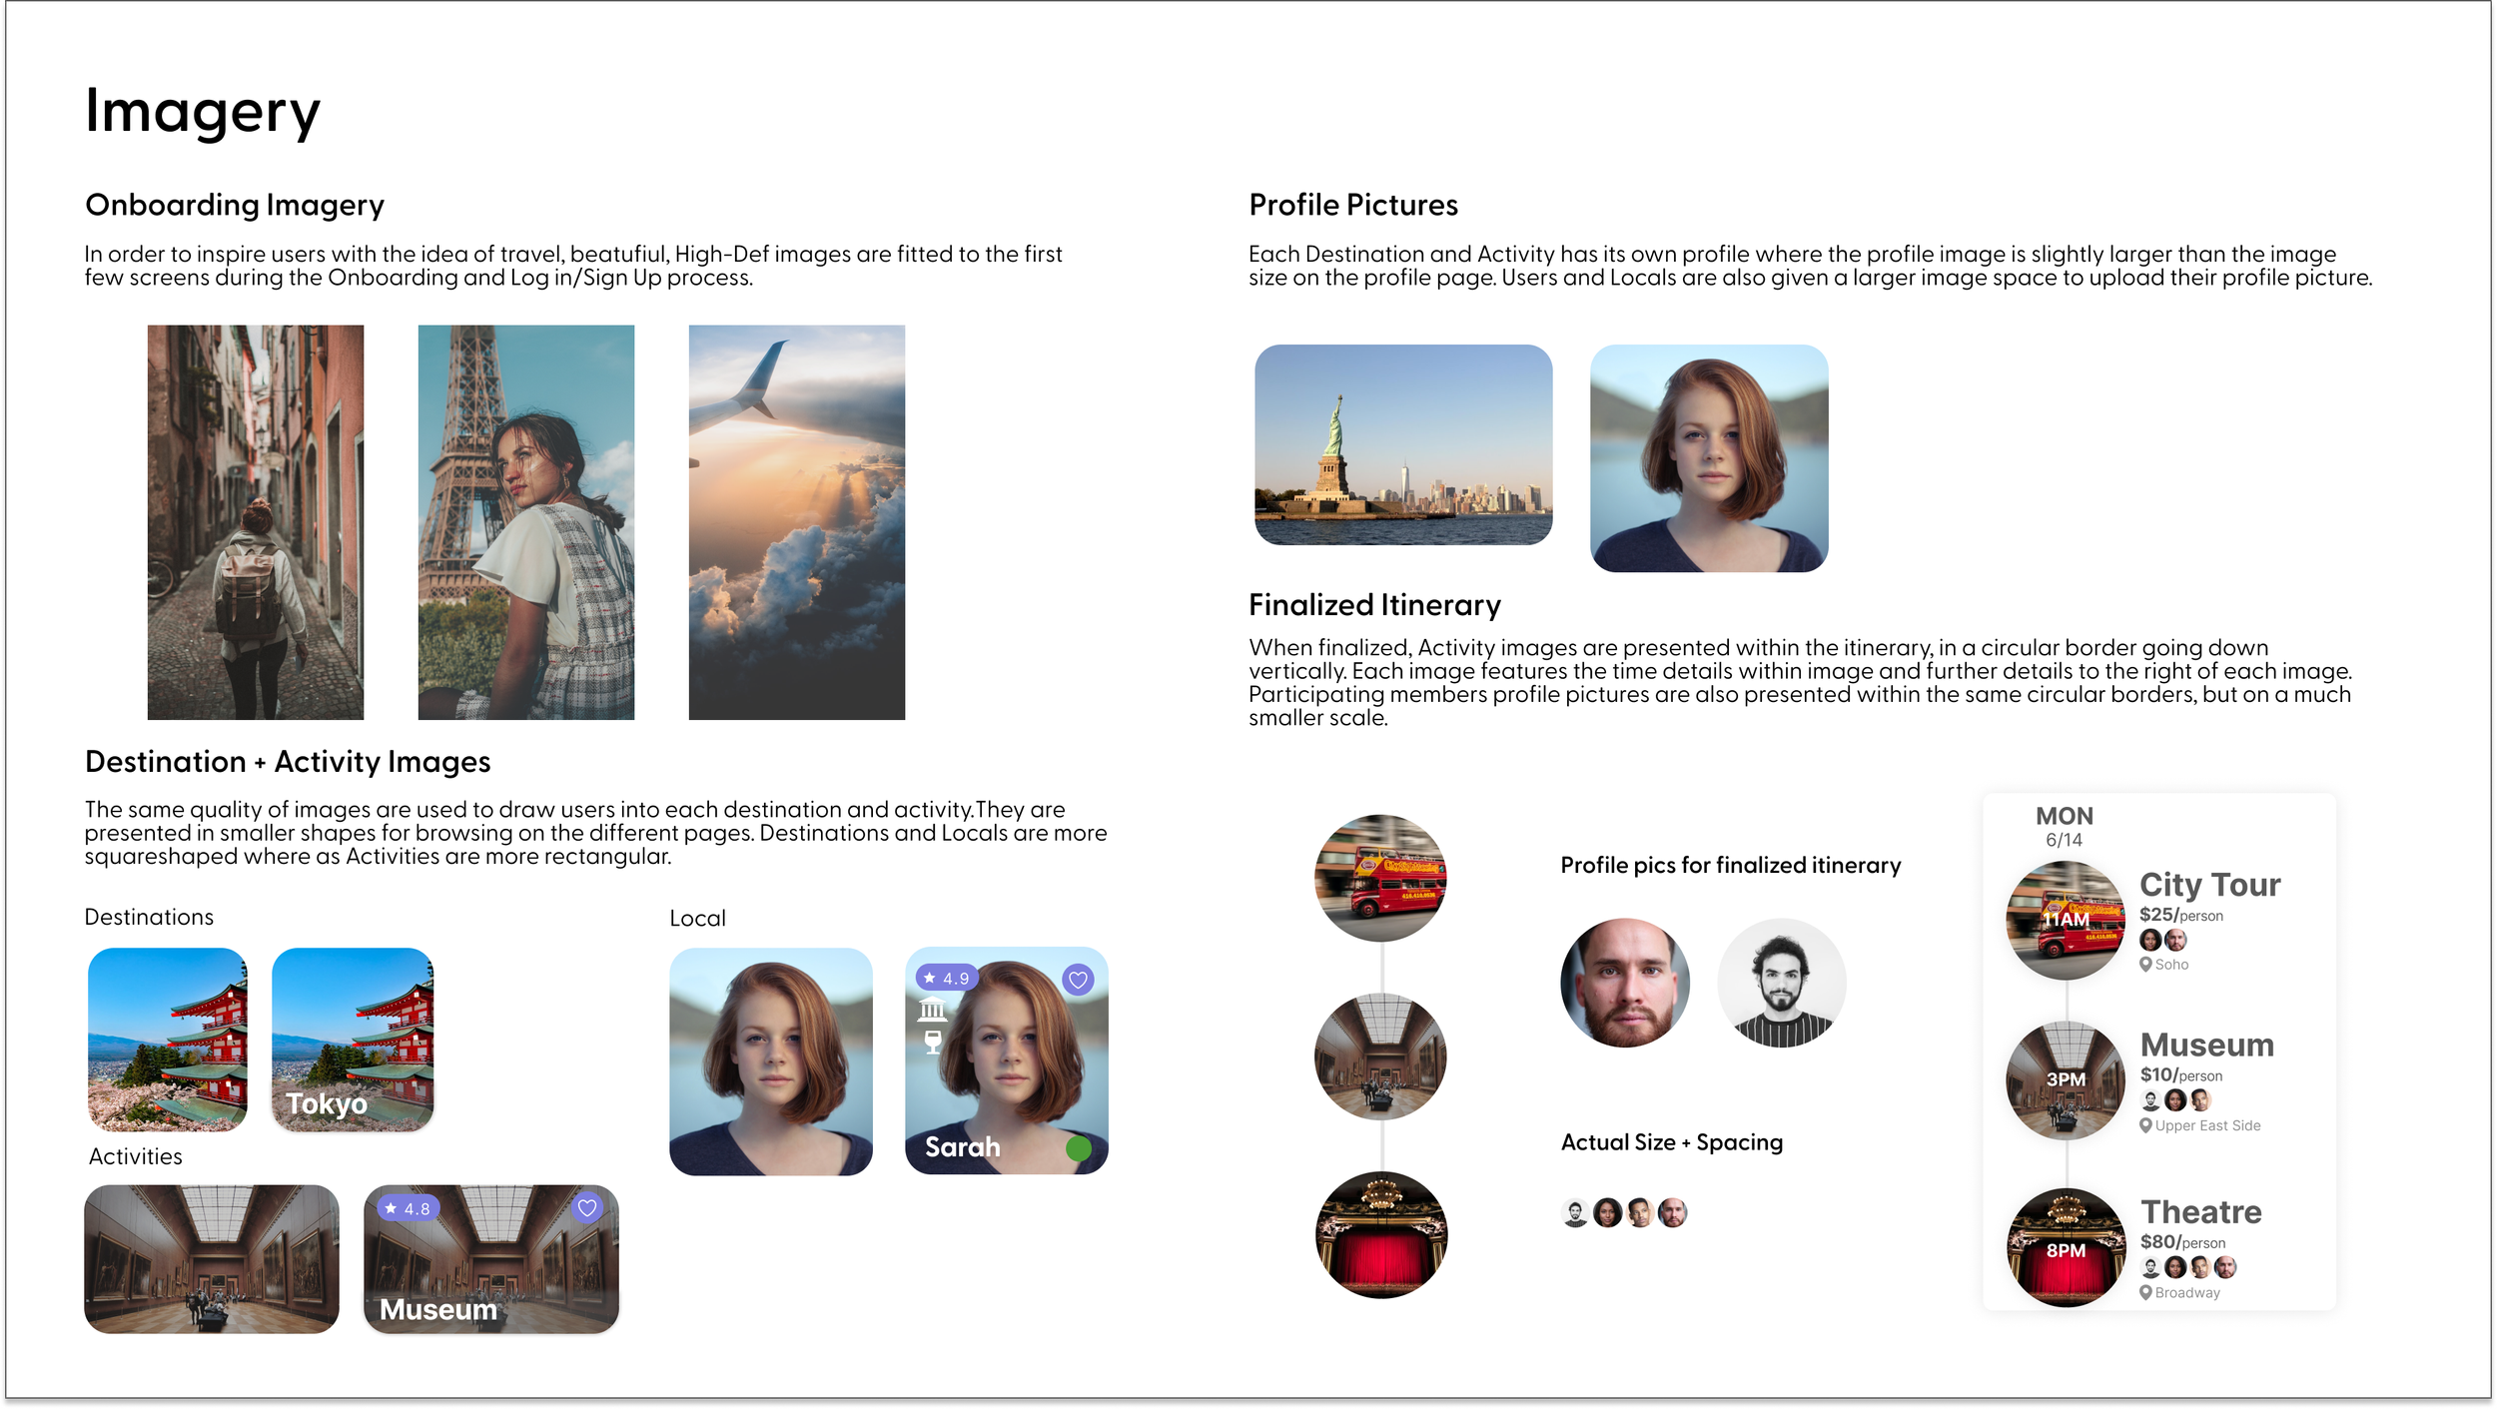Click the location pin beside Upper East Side
2497x1409 pixels.
(x=2145, y=1125)
